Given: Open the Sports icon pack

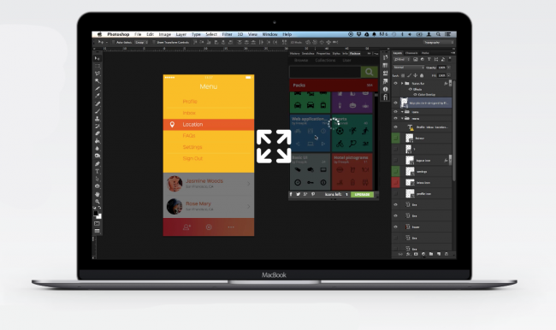Looking at the screenshot, I should (x=352, y=133).
